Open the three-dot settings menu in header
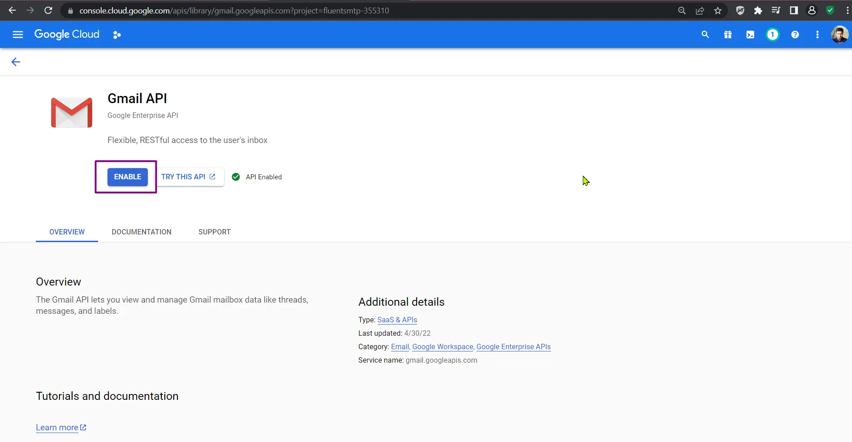This screenshot has height=442, width=852. pos(817,35)
